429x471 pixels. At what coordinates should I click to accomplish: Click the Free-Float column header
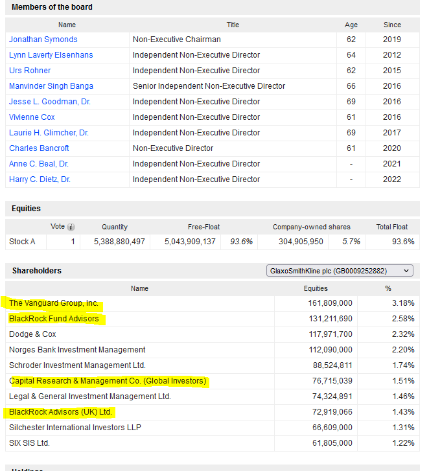[x=203, y=227]
